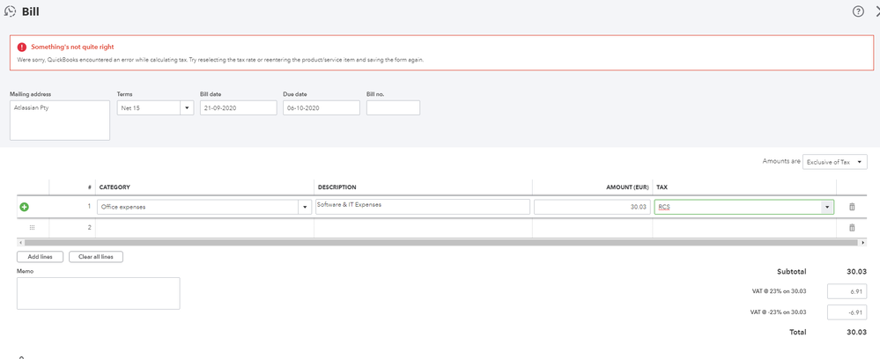Click the red error alert icon
The height and width of the screenshot is (359, 880).
pos(22,47)
